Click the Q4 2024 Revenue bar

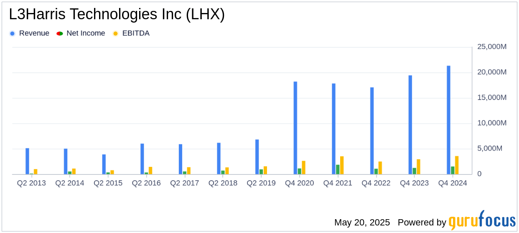coord(448,120)
